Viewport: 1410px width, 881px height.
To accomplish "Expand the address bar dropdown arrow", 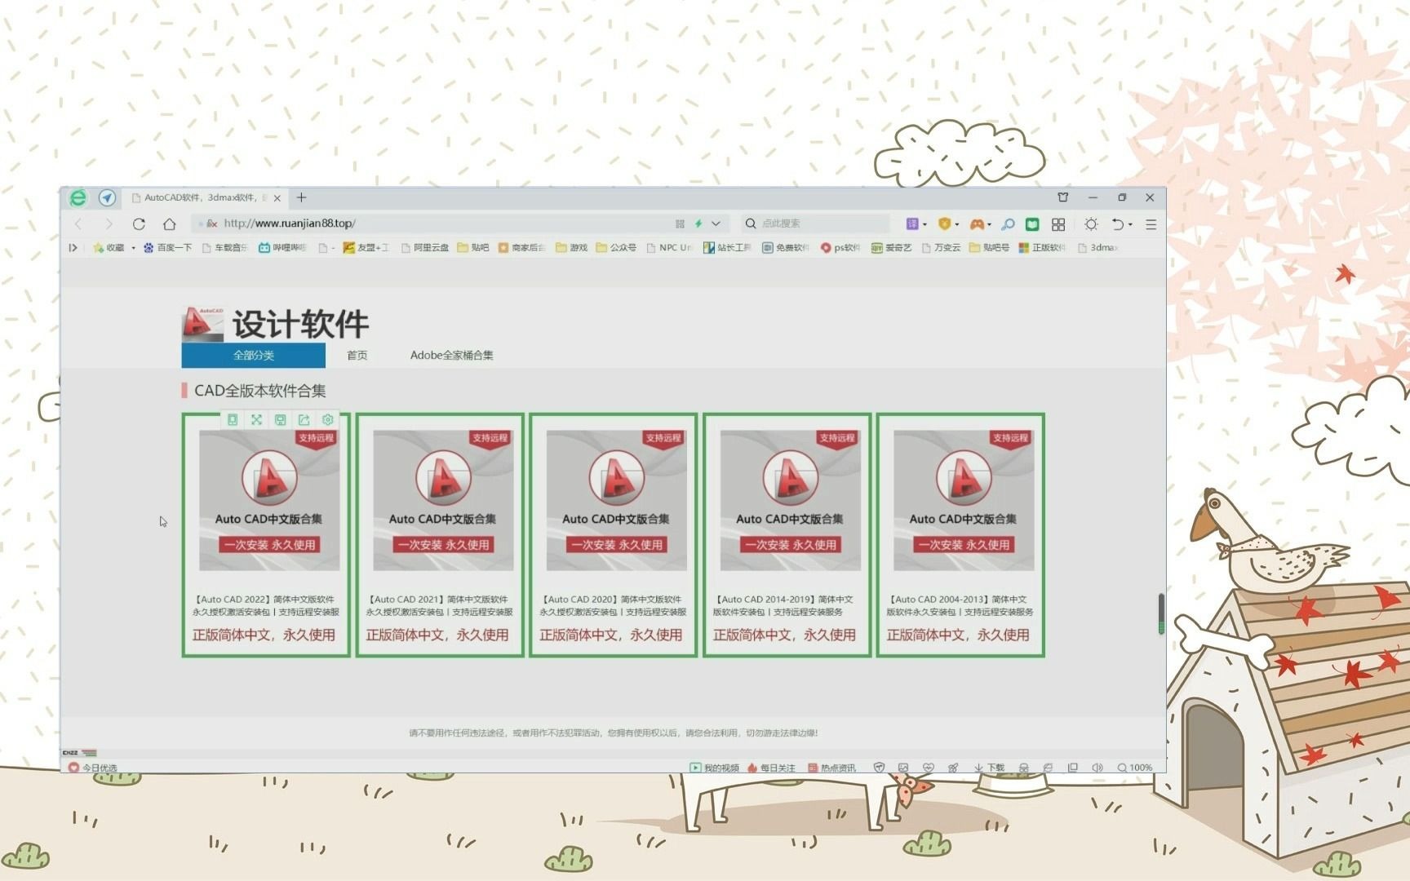I will click(x=716, y=224).
